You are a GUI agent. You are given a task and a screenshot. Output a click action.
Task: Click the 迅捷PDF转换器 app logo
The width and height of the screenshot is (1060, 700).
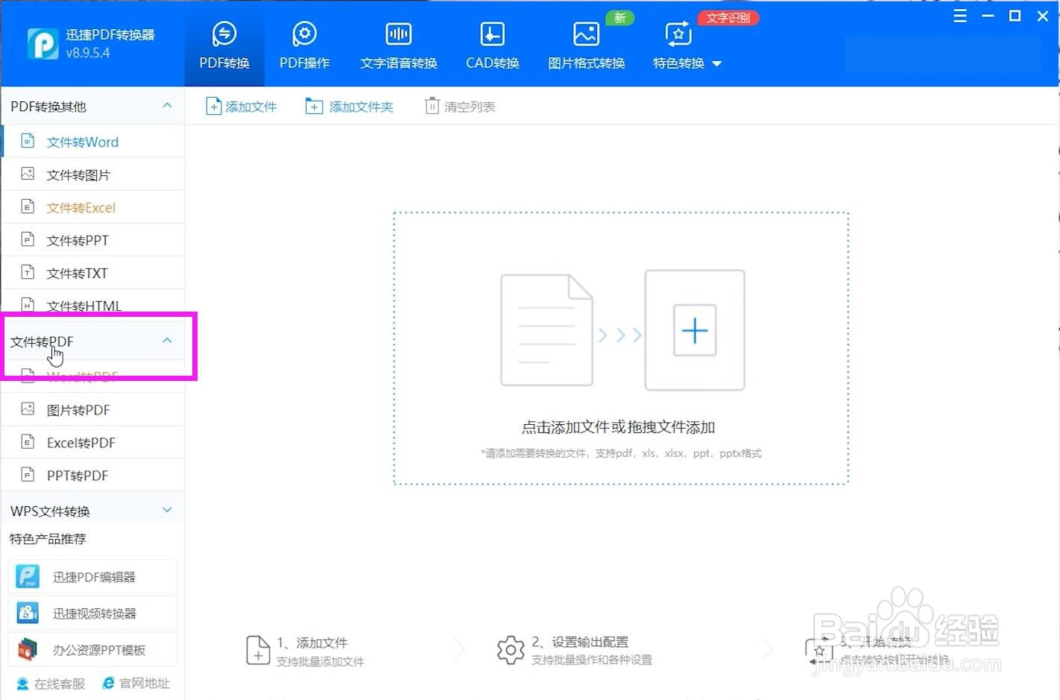[43, 43]
